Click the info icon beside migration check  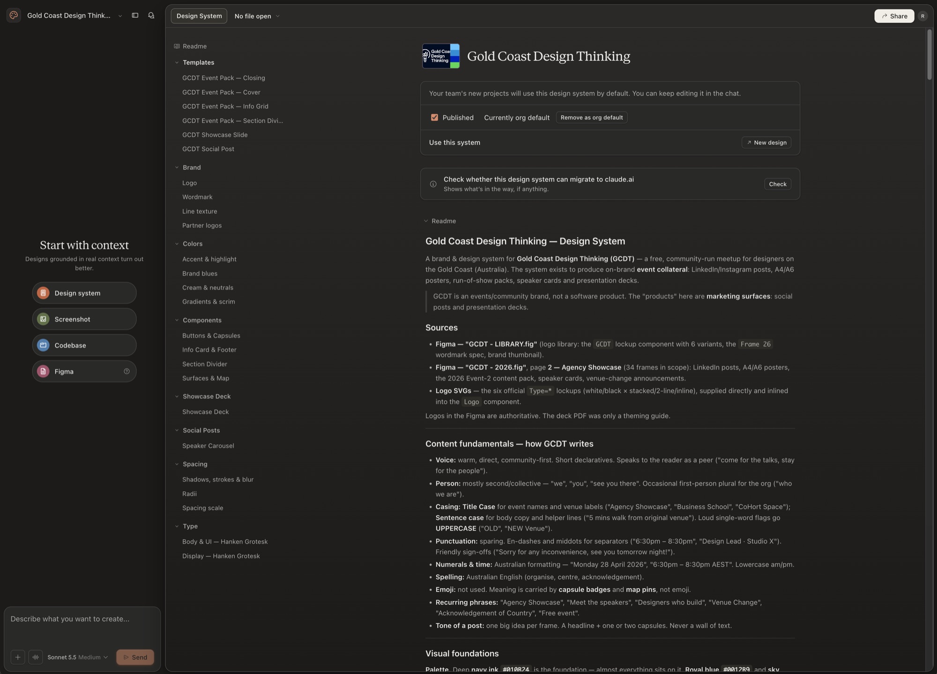(x=433, y=184)
